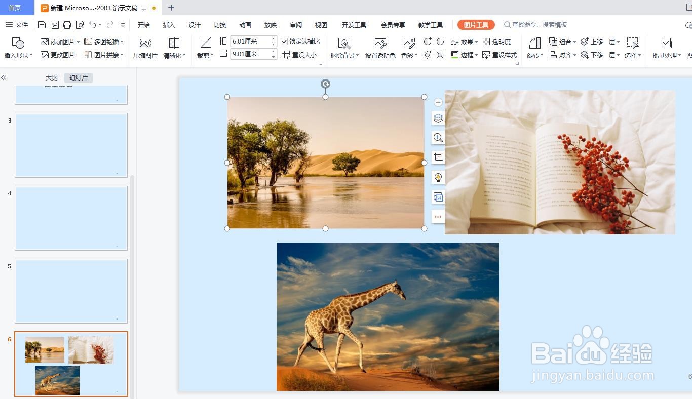
Task: Click the Save icon in quick access toolbar
Action: coord(42,25)
